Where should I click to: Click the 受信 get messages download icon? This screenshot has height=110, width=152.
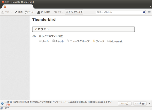pyautogui.click(x=3, y=12)
